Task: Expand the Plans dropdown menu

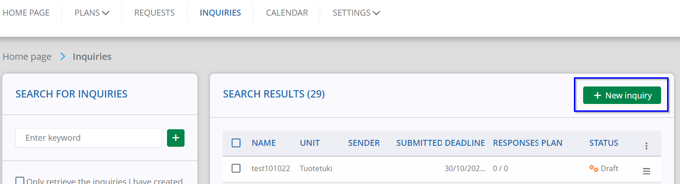Action: click(92, 13)
